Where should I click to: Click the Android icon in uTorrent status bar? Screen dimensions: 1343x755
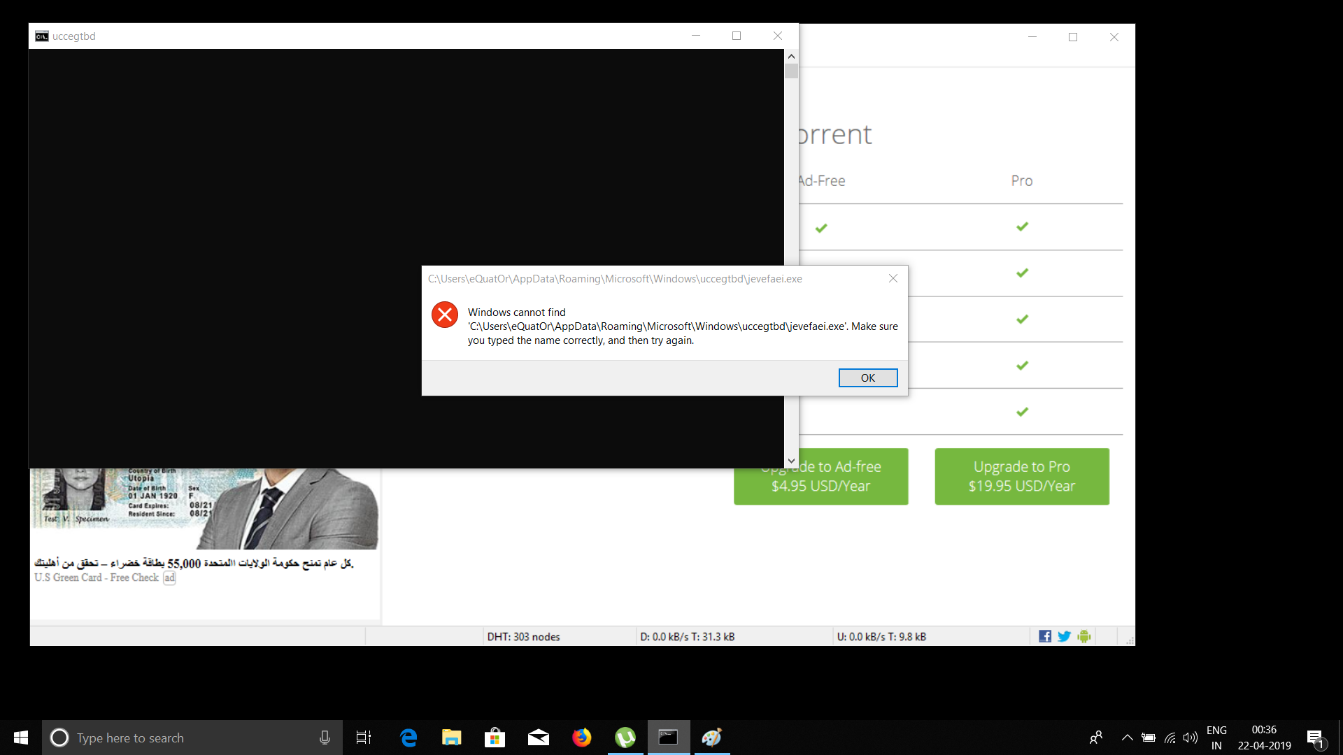[1084, 636]
